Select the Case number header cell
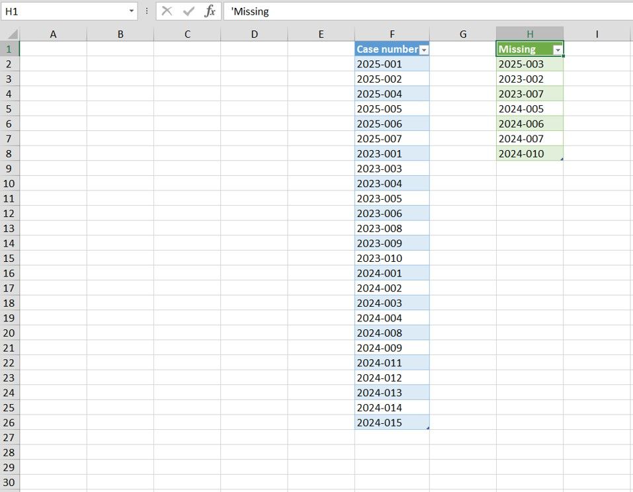 pyautogui.click(x=392, y=49)
